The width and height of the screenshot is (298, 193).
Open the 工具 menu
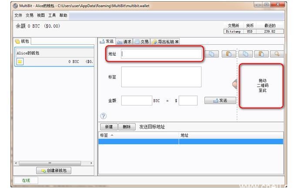[x=52, y=15]
